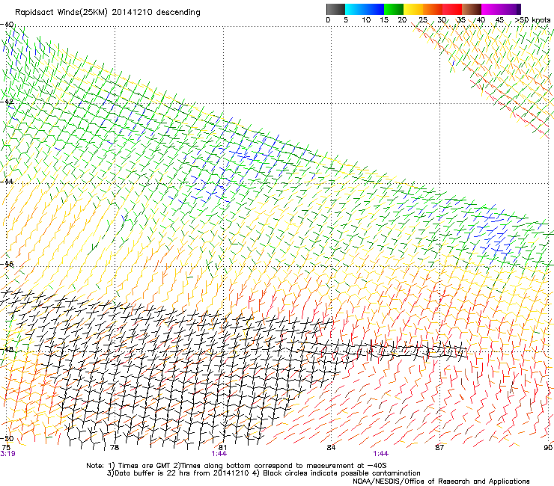Click the longitude label '84'
This screenshot has height=486, width=554.
tap(331, 447)
